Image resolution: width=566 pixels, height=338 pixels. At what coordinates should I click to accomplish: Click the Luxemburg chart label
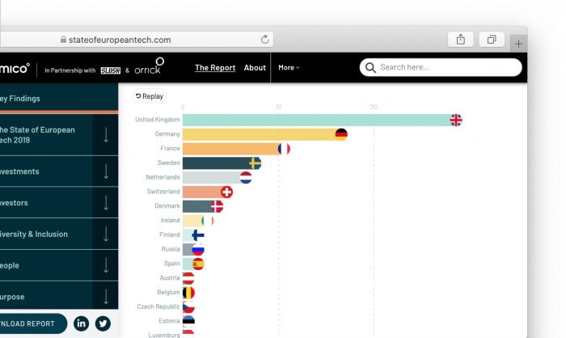[x=164, y=335]
